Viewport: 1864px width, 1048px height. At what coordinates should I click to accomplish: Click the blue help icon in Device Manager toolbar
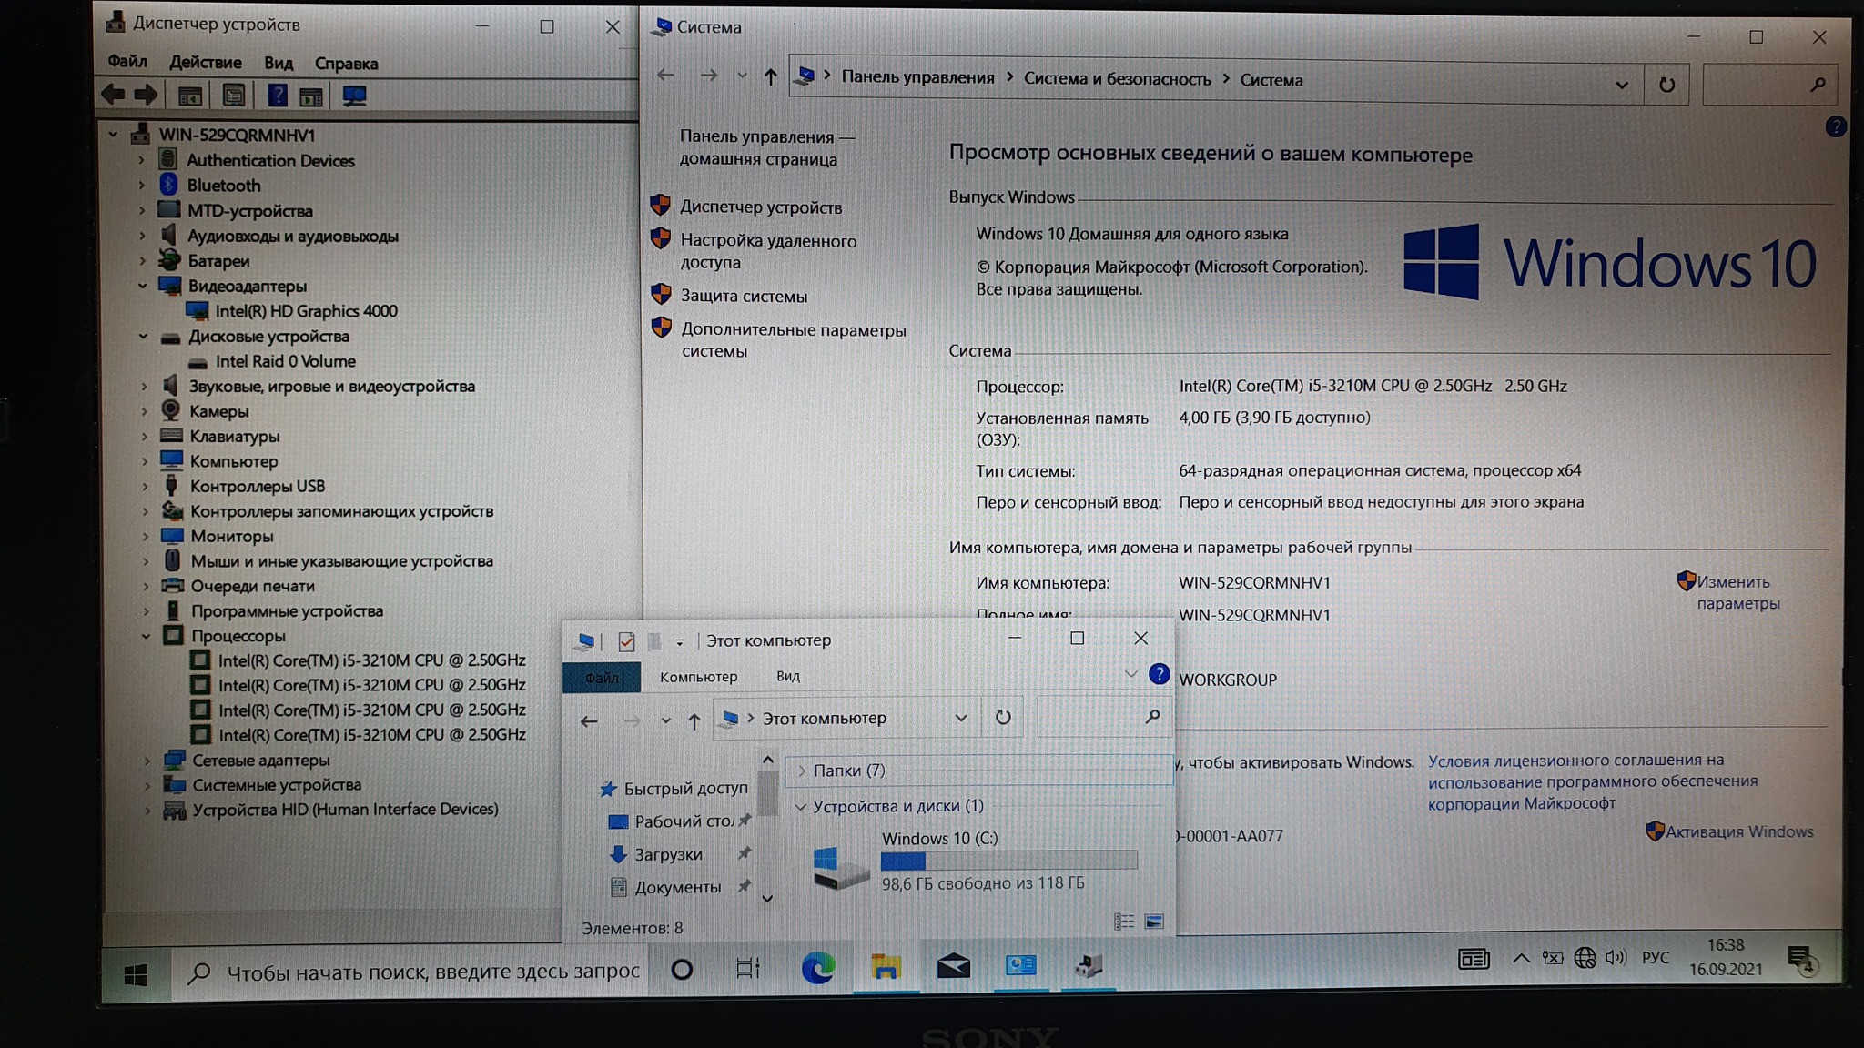tap(277, 96)
